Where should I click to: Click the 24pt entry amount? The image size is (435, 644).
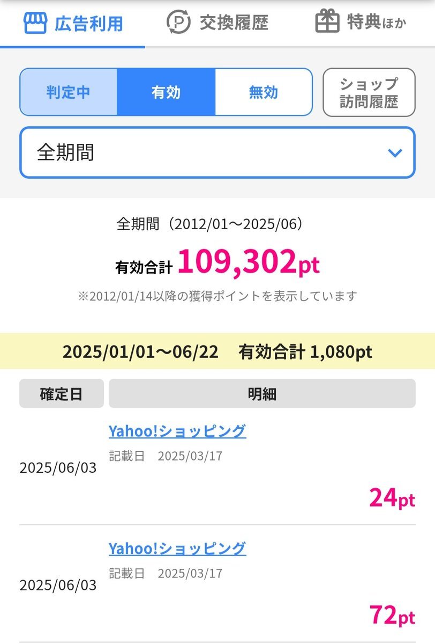pos(392,499)
